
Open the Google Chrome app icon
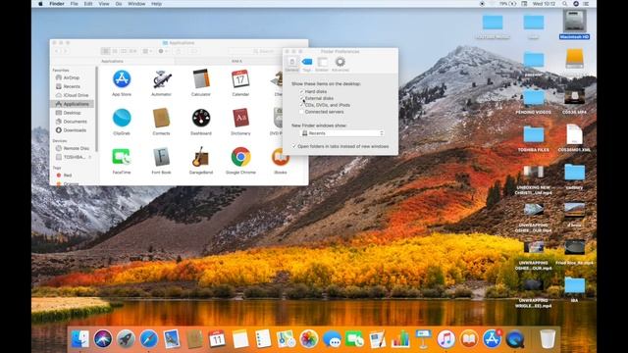[x=240, y=157]
